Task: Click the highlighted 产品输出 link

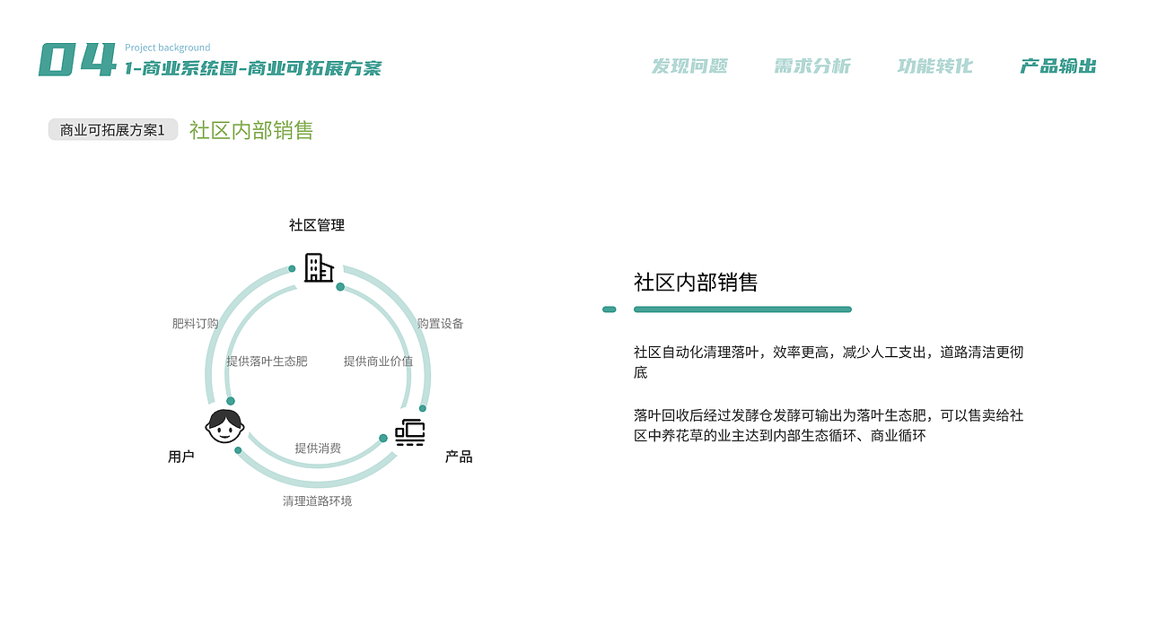Action: tap(1057, 65)
